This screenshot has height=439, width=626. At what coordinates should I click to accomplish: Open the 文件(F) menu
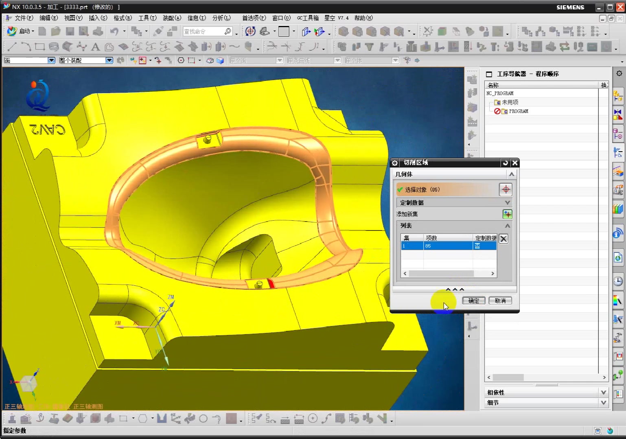pyautogui.click(x=24, y=18)
